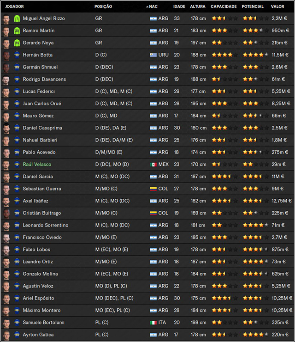
Task: Click the Uruguay flag in Hernán Botta's row
Action: pos(153,55)
